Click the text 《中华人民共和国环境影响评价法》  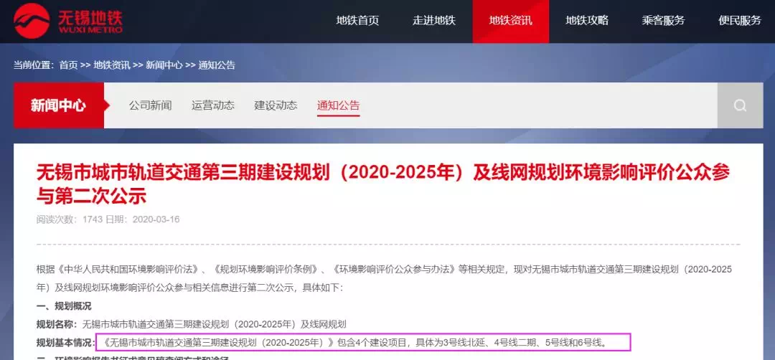pyautogui.click(x=128, y=270)
